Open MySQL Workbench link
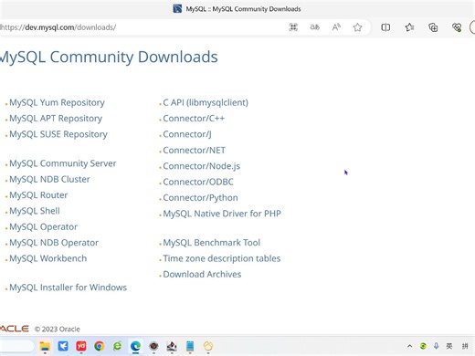475x356 pixels. (48, 258)
